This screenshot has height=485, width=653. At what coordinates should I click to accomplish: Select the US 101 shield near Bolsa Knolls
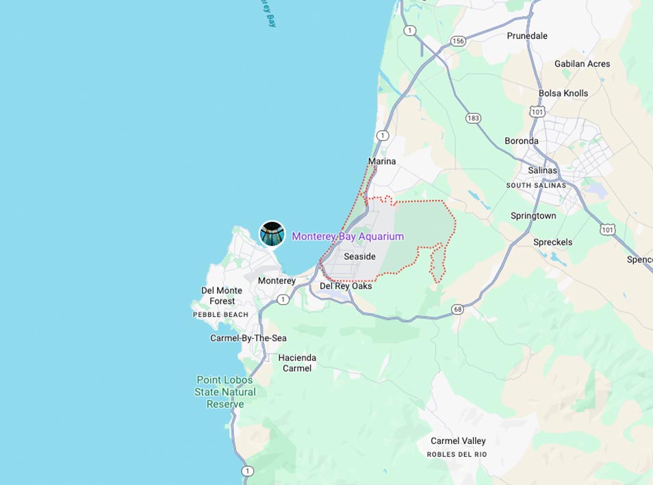(537, 112)
